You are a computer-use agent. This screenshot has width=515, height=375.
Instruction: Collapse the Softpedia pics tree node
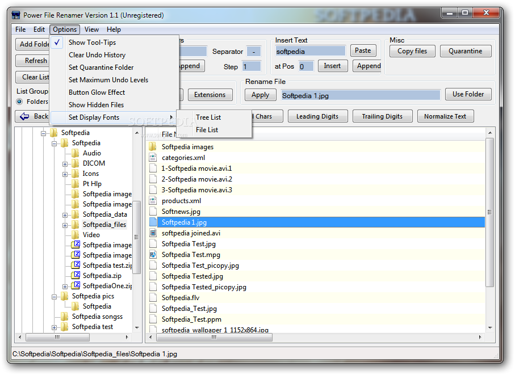pyautogui.click(x=54, y=297)
